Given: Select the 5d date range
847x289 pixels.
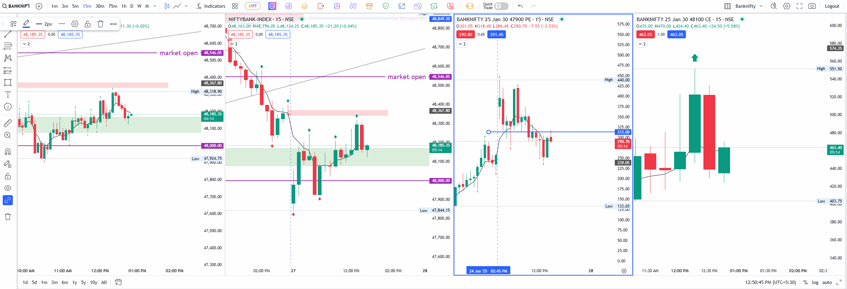Looking at the screenshot, I should click(x=34, y=282).
